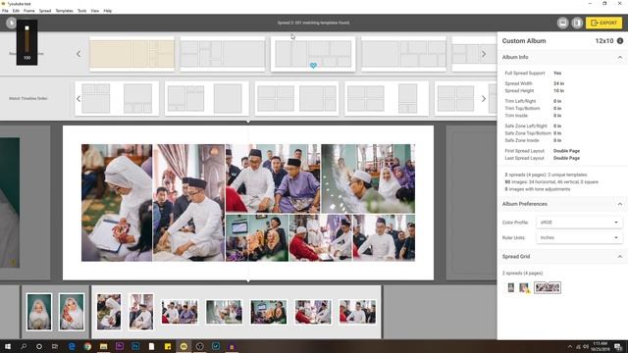The image size is (628, 353).
Task: Select two seated men photo at top center
Action: (x=273, y=178)
